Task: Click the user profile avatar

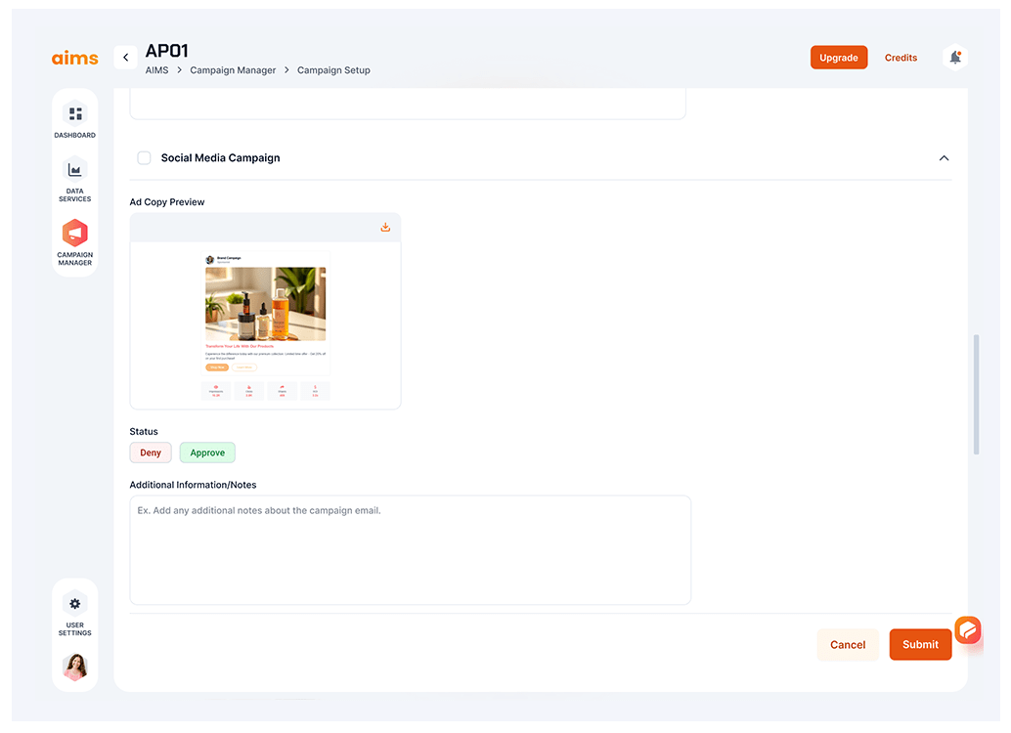Action: click(x=75, y=668)
